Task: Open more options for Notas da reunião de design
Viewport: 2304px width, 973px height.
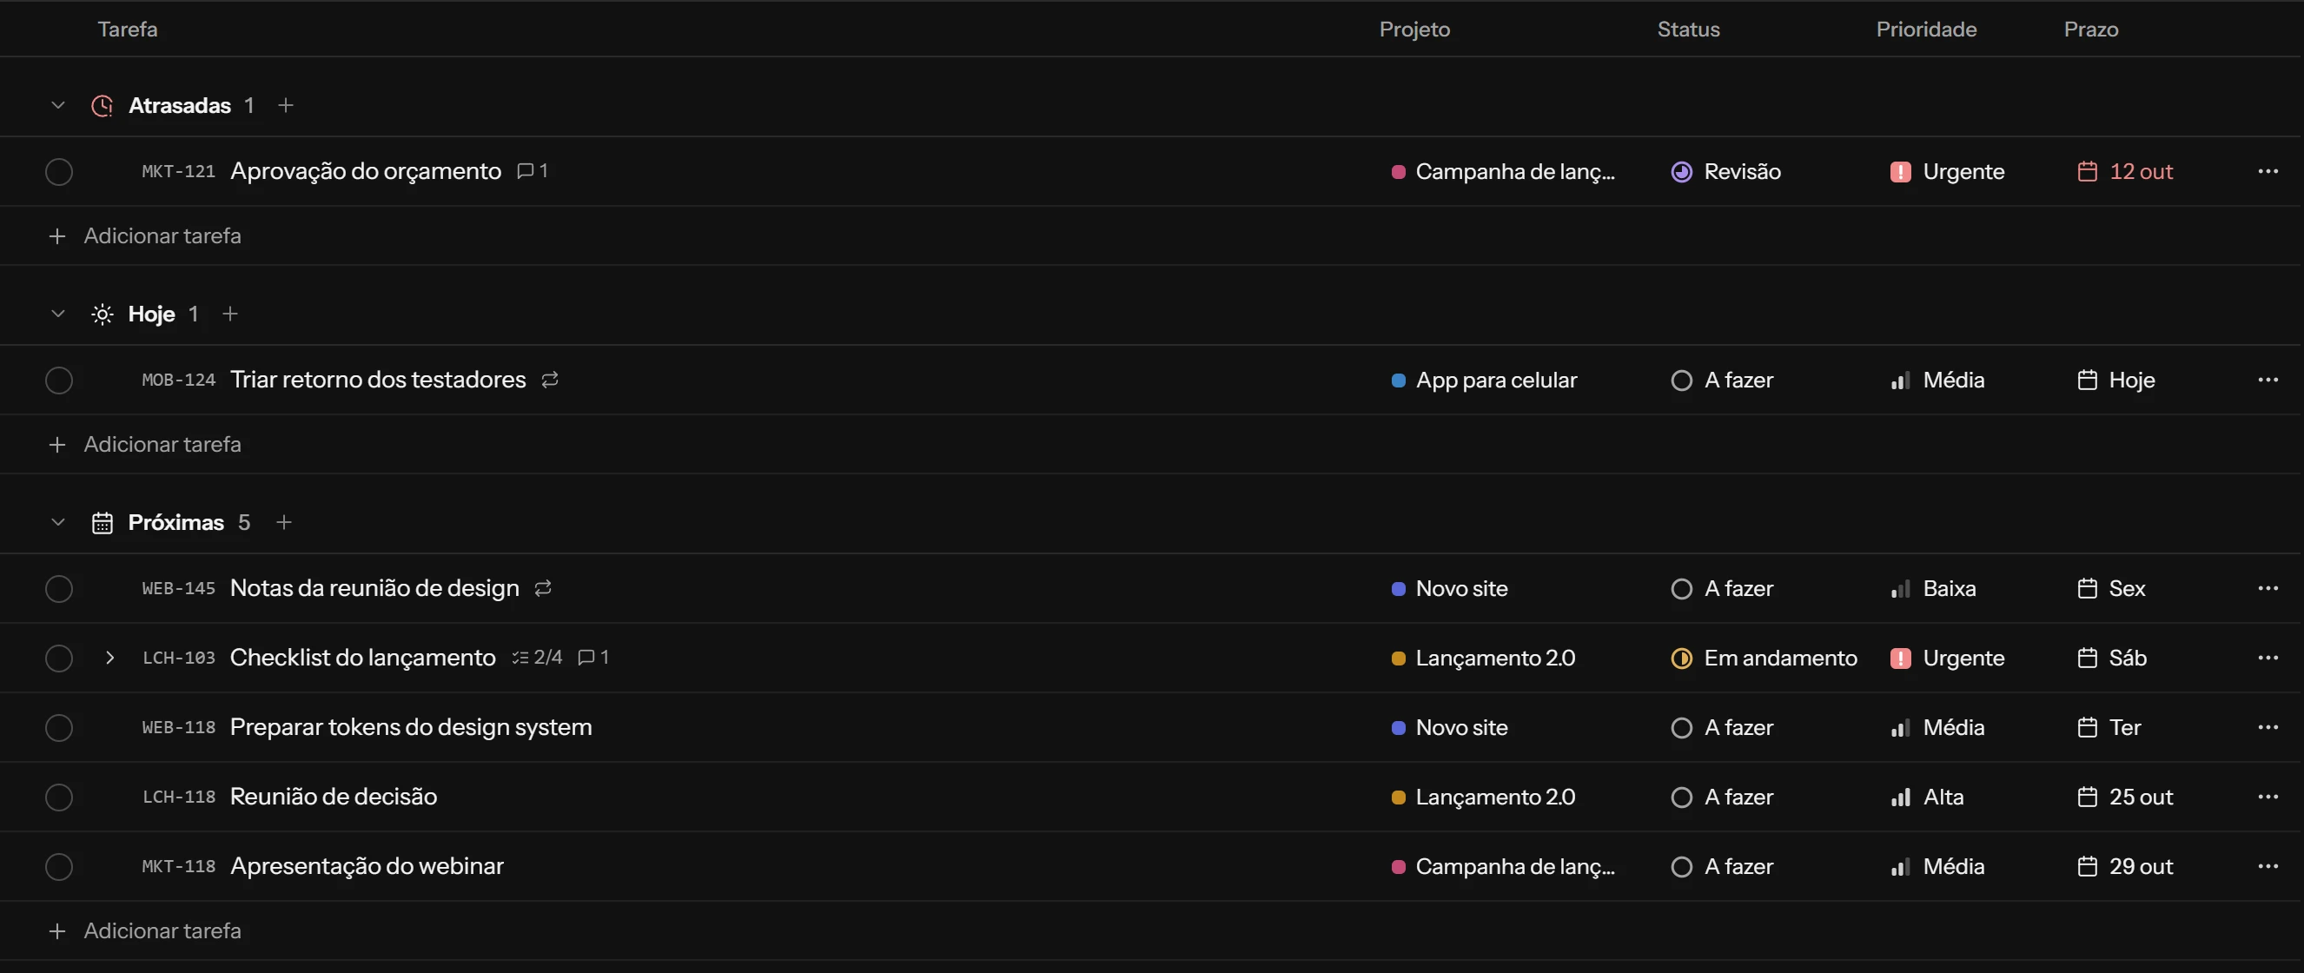Action: click(2268, 587)
